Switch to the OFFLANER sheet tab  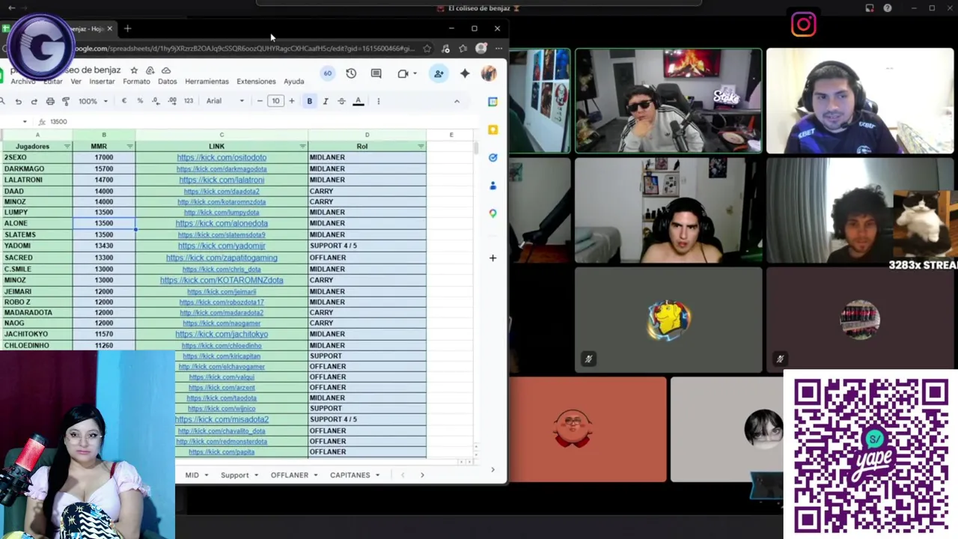pyautogui.click(x=294, y=475)
